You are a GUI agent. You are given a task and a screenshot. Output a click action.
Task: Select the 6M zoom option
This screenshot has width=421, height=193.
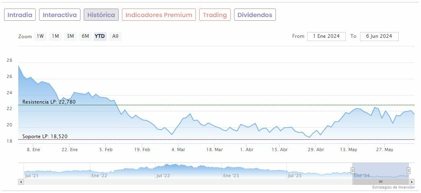pos(85,36)
